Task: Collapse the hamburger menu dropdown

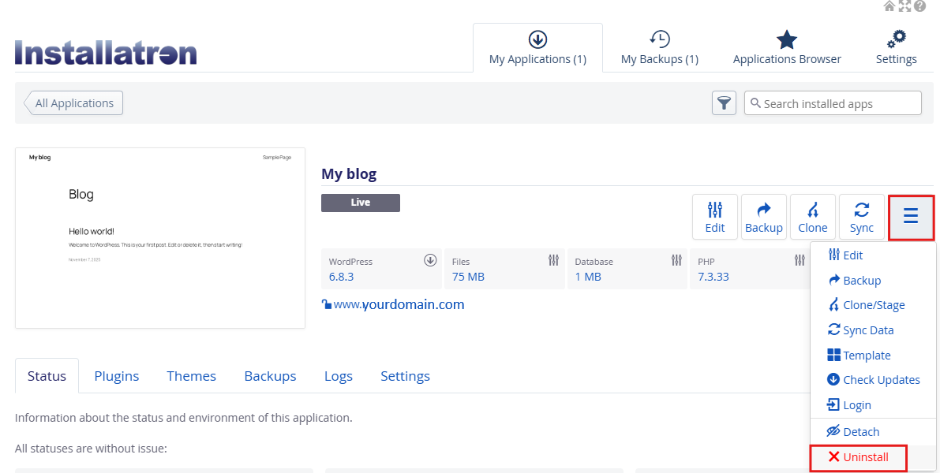Action: (911, 217)
